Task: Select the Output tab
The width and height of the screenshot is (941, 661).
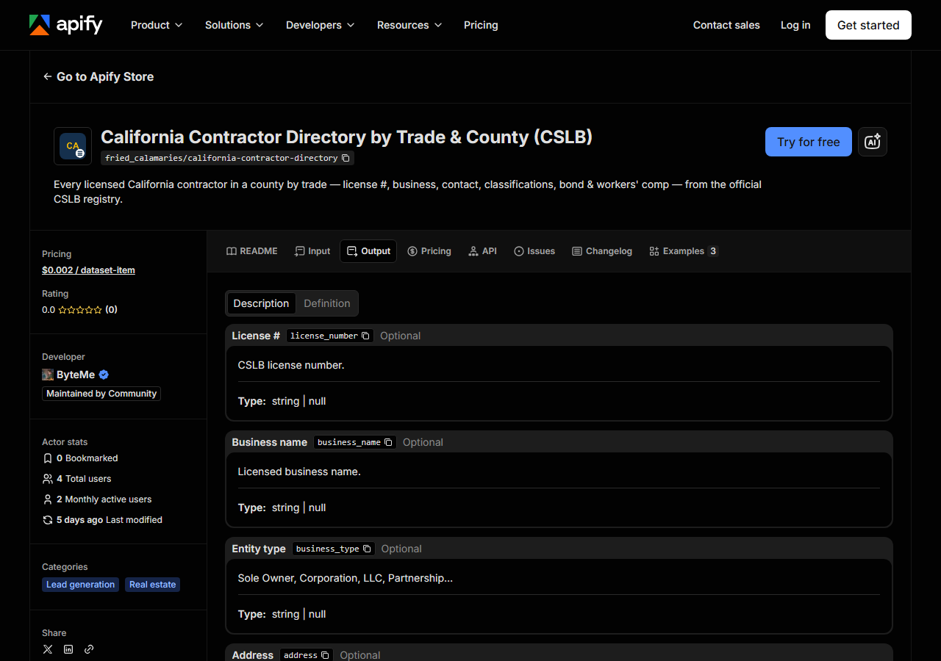Action: [x=368, y=251]
